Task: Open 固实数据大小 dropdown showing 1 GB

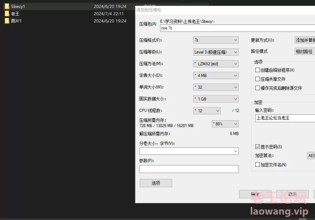Action: [x=216, y=99]
